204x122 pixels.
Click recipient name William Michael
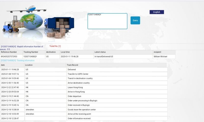[160, 56]
